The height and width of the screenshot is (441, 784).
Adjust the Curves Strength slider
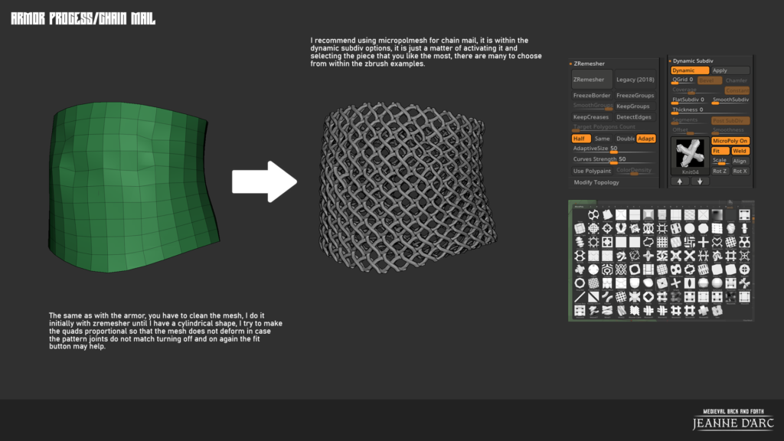tap(613, 162)
